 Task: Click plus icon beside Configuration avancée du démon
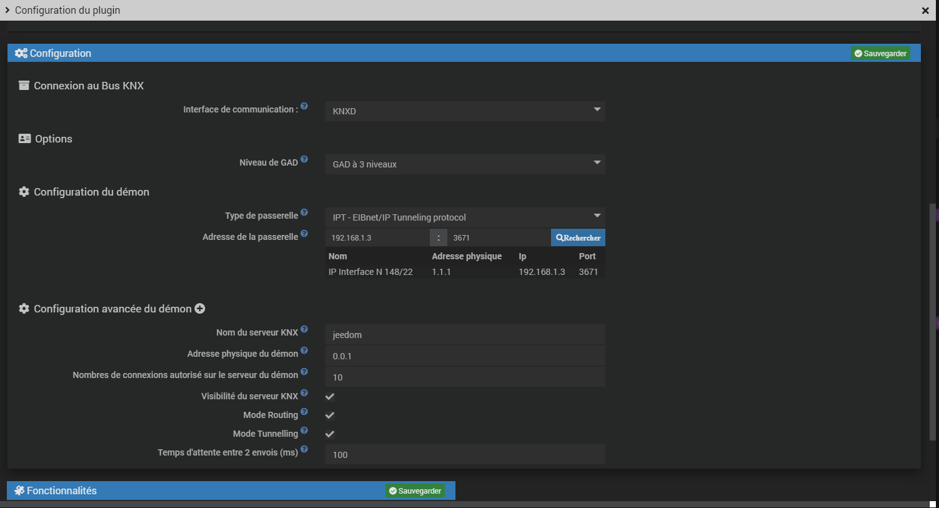200,309
